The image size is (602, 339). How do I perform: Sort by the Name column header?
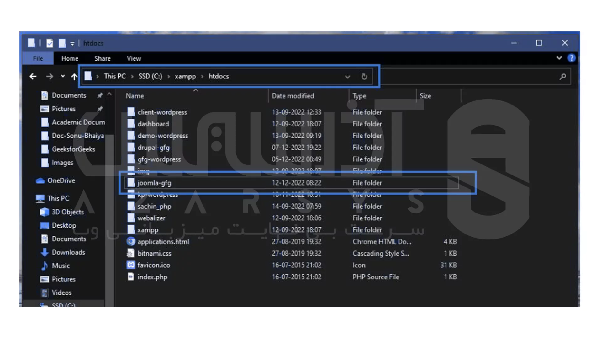click(x=135, y=96)
